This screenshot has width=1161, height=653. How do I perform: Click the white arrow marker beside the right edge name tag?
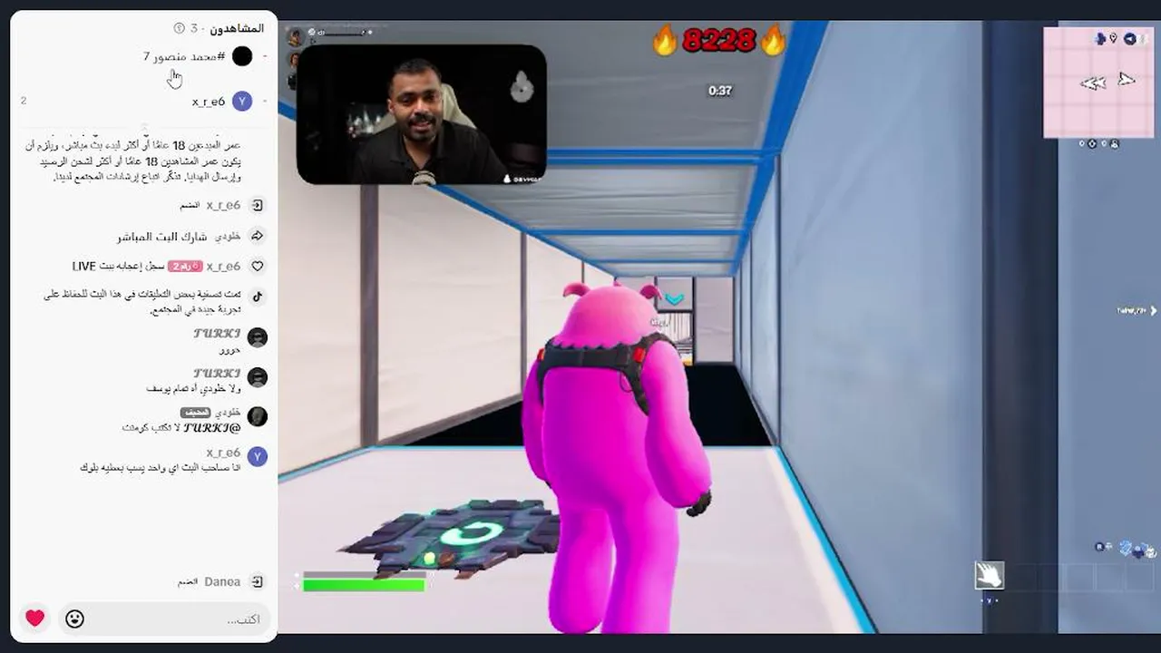(x=1154, y=311)
